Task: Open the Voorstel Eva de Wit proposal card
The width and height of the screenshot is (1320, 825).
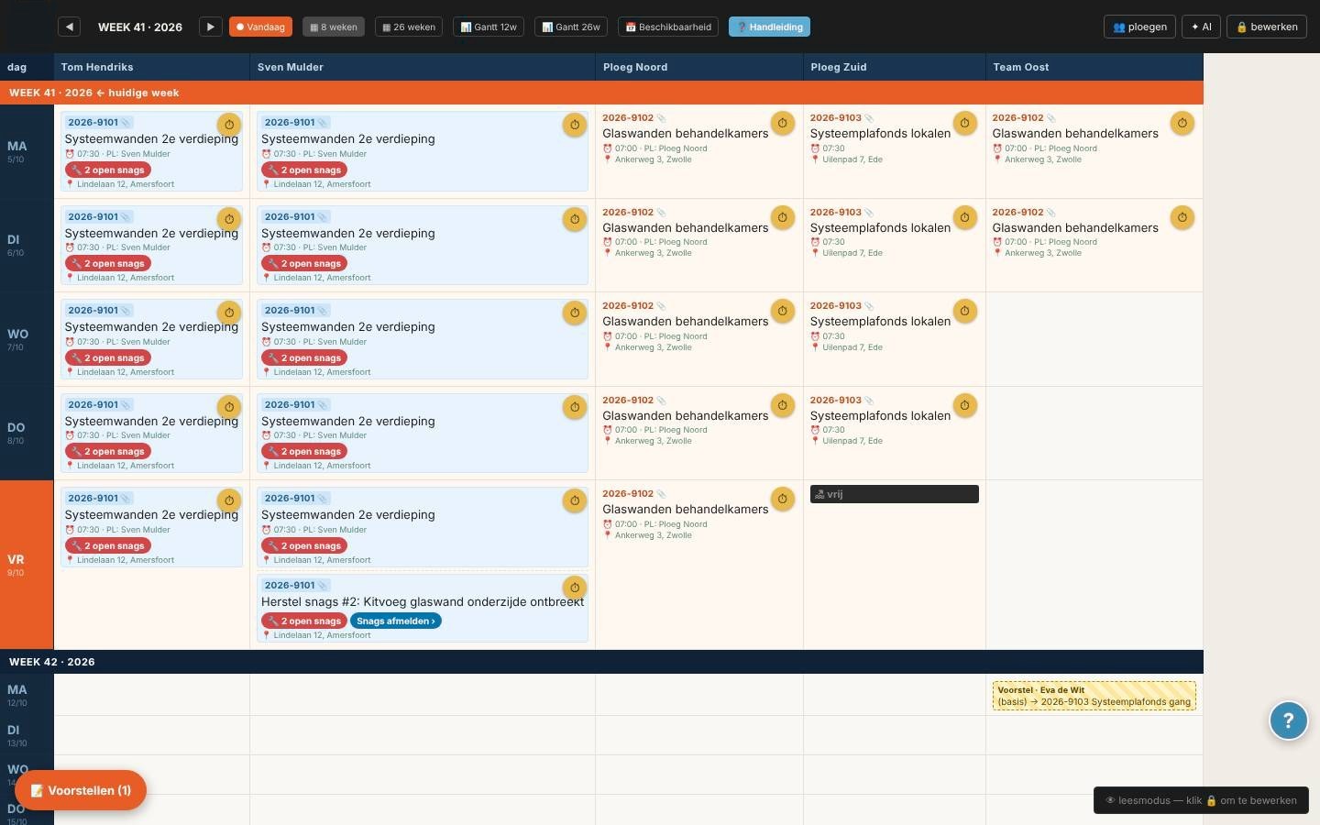Action: 1094,696
